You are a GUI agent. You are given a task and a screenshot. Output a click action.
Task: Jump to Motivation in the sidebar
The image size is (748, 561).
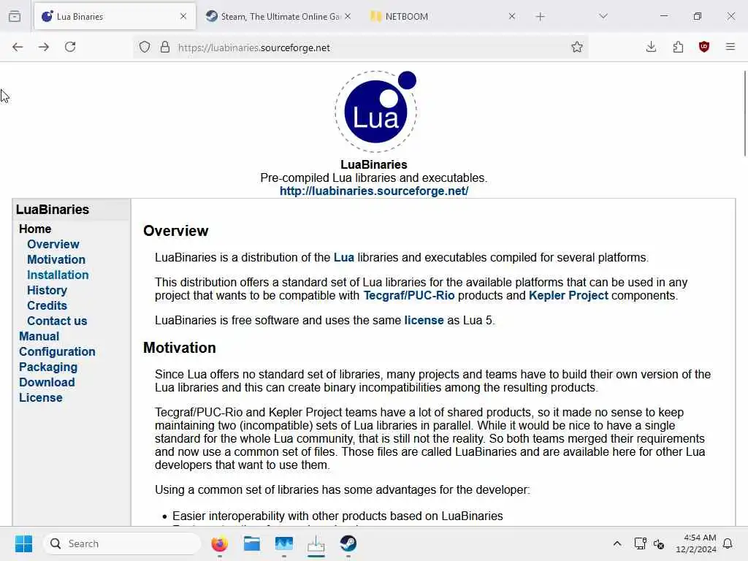click(56, 259)
